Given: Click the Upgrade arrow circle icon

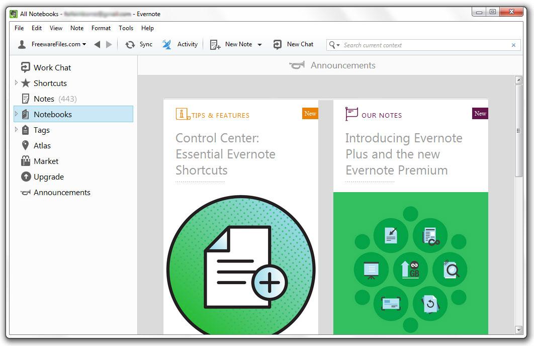Looking at the screenshot, I should (26, 177).
